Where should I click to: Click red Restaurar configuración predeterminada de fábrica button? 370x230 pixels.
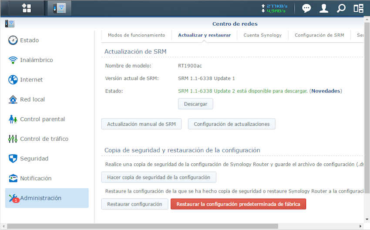click(x=239, y=204)
